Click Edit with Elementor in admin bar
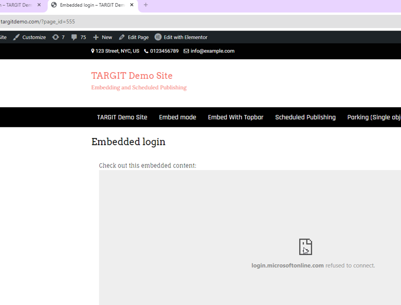Viewport: 401px width, 305px height. 181,37
